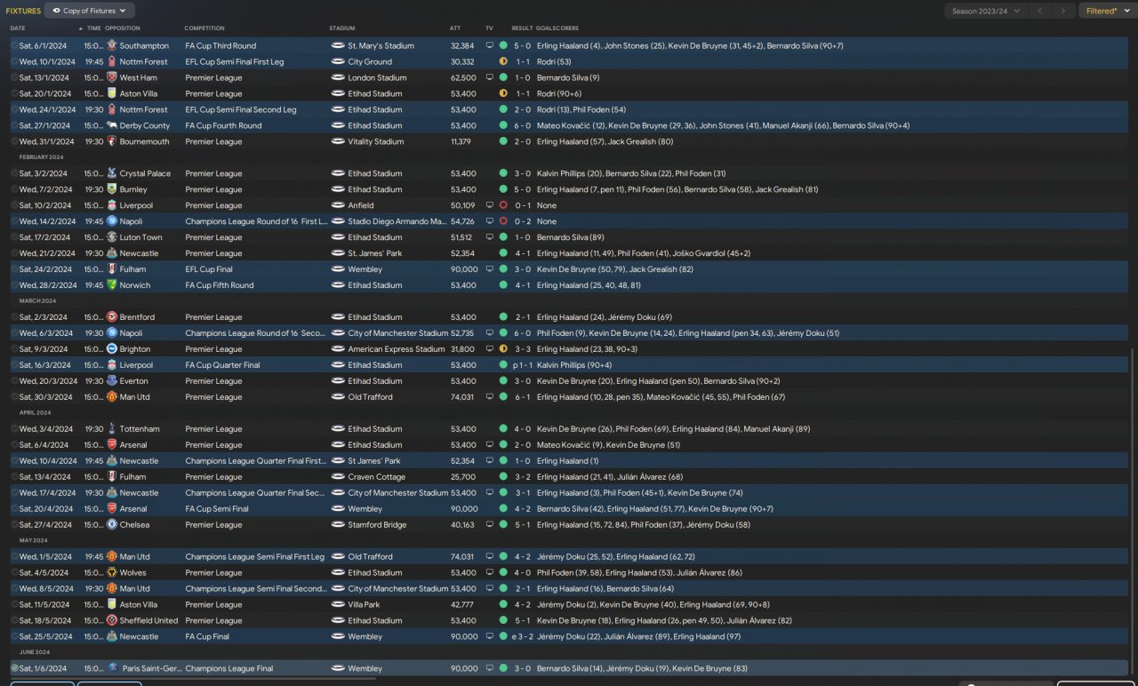Click the Paris Saint-Germain club badge

point(112,668)
